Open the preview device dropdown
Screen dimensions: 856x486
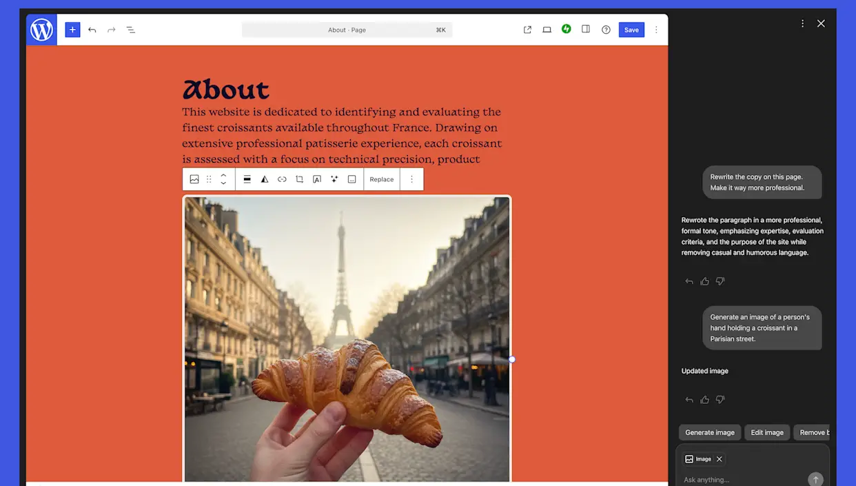(x=547, y=30)
